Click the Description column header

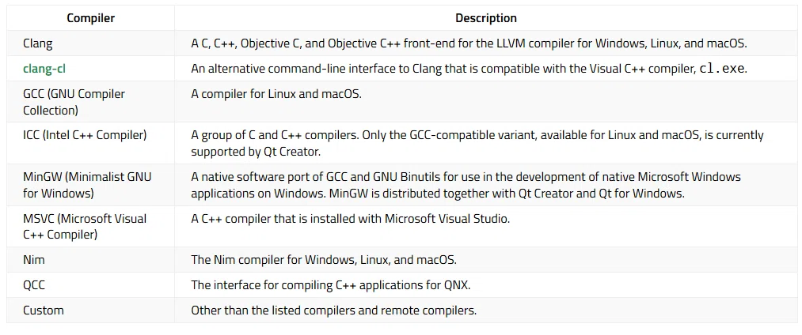coord(486,18)
